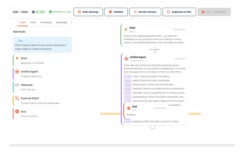244x152 pixels.
Task: Open Version History
Action: 145,12
